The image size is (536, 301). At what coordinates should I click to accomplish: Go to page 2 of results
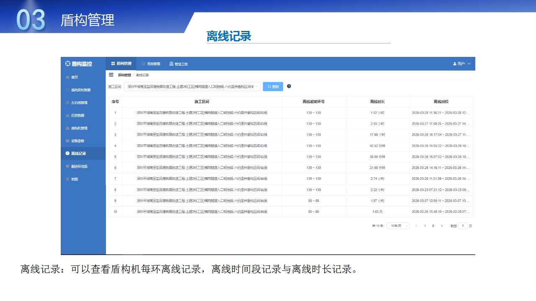pos(433,226)
